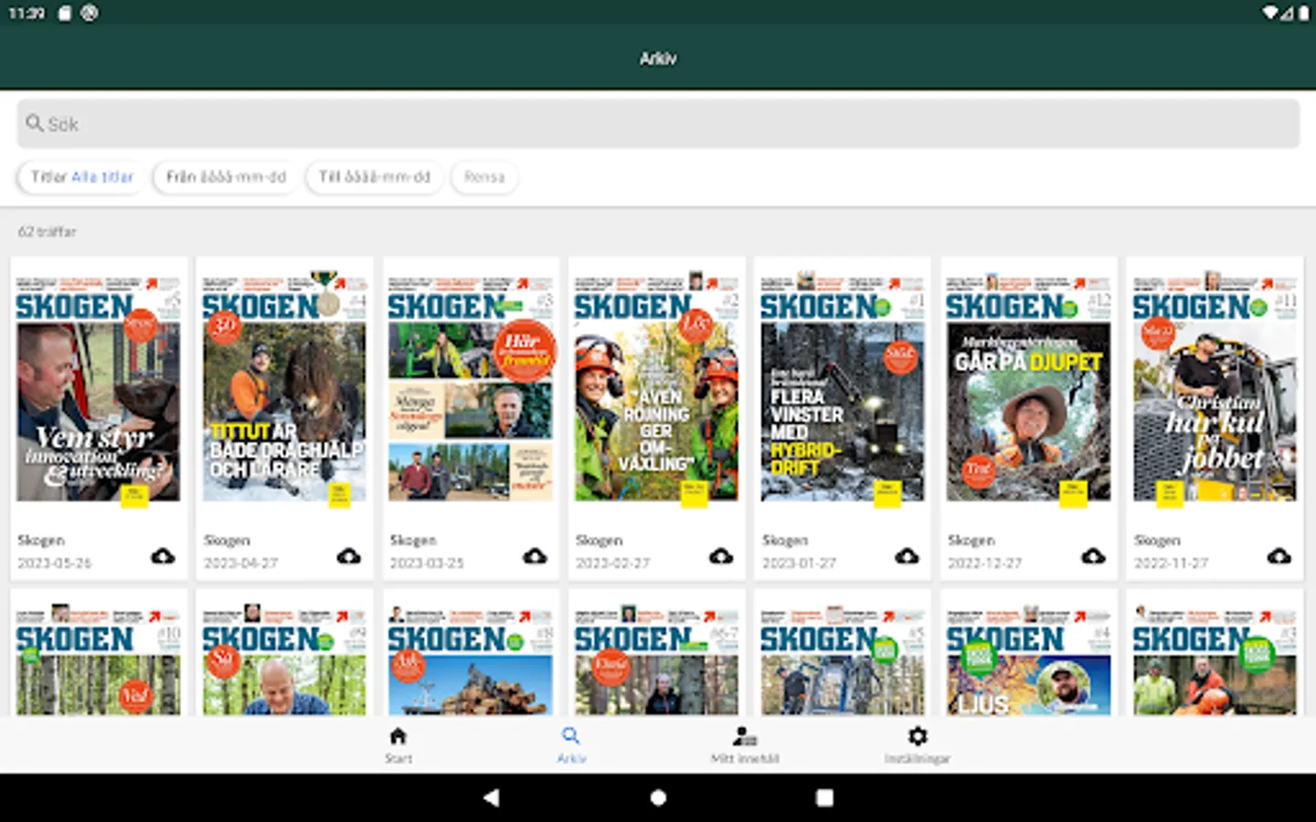
Task: Open the Inställningar settings tab
Action: point(918,744)
